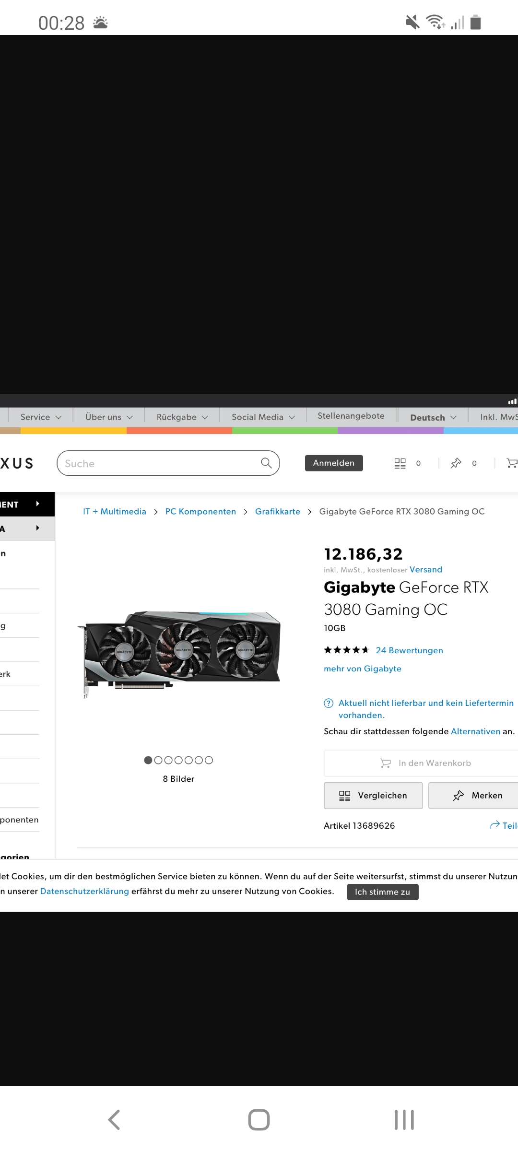This screenshot has width=518, height=1151.
Task: Select the fifth image dot
Action: 188,760
